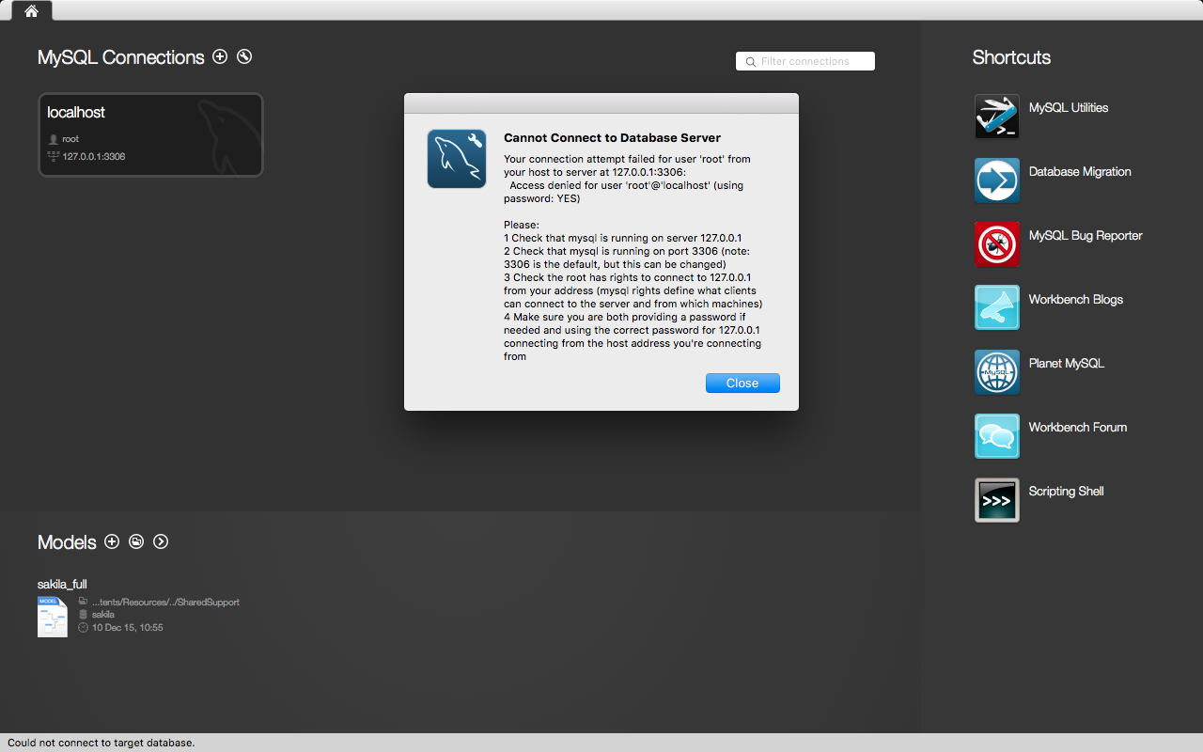Click the '...tents/Resources/../SharedSupport' path text
Screen dimensions: 1203x752
pos(165,602)
